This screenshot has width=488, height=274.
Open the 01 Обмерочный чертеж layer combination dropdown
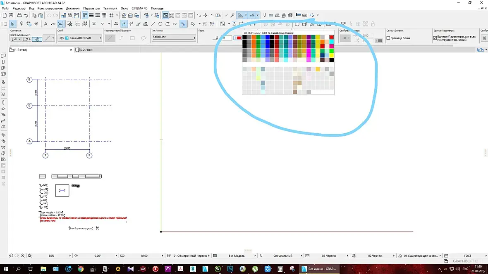[x=188, y=256]
